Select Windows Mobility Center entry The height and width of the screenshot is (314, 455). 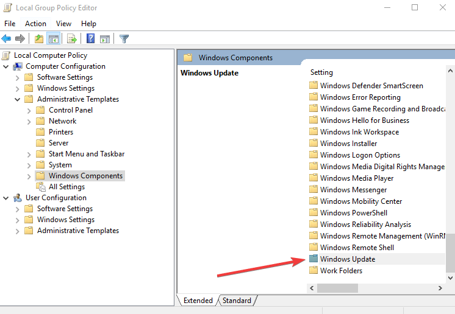coord(361,201)
